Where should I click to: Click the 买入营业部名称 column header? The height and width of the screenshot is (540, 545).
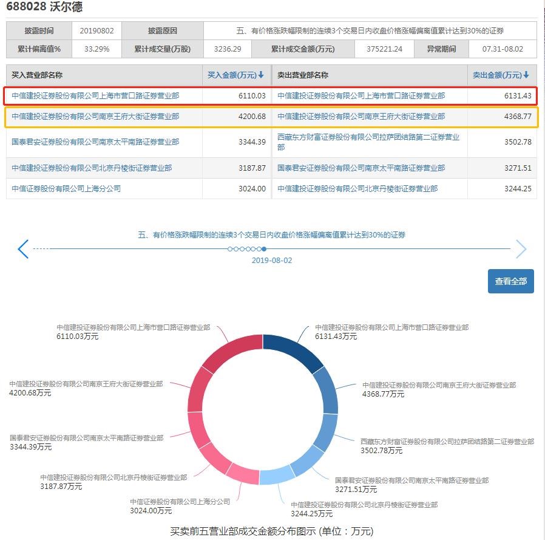click(x=37, y=75)
